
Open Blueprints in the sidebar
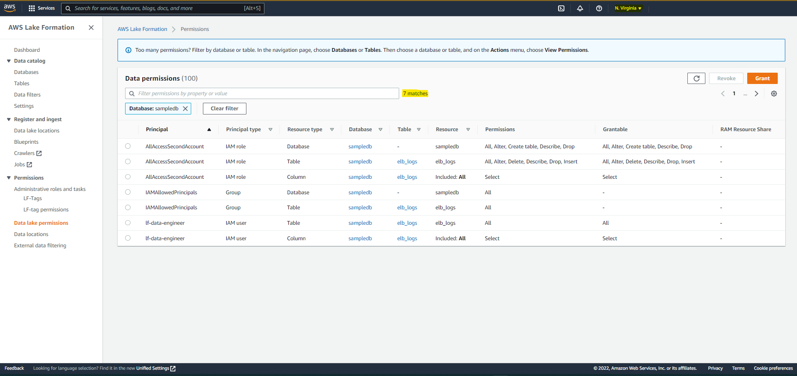[x=26, y=142]
